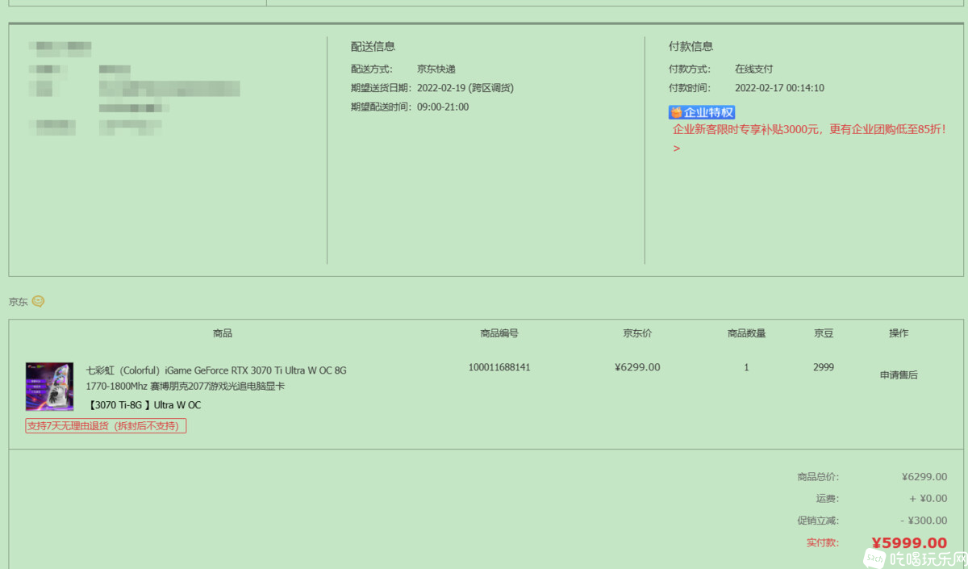
Task: Click the 京东 seller name above the table
Action: (19, 302)
